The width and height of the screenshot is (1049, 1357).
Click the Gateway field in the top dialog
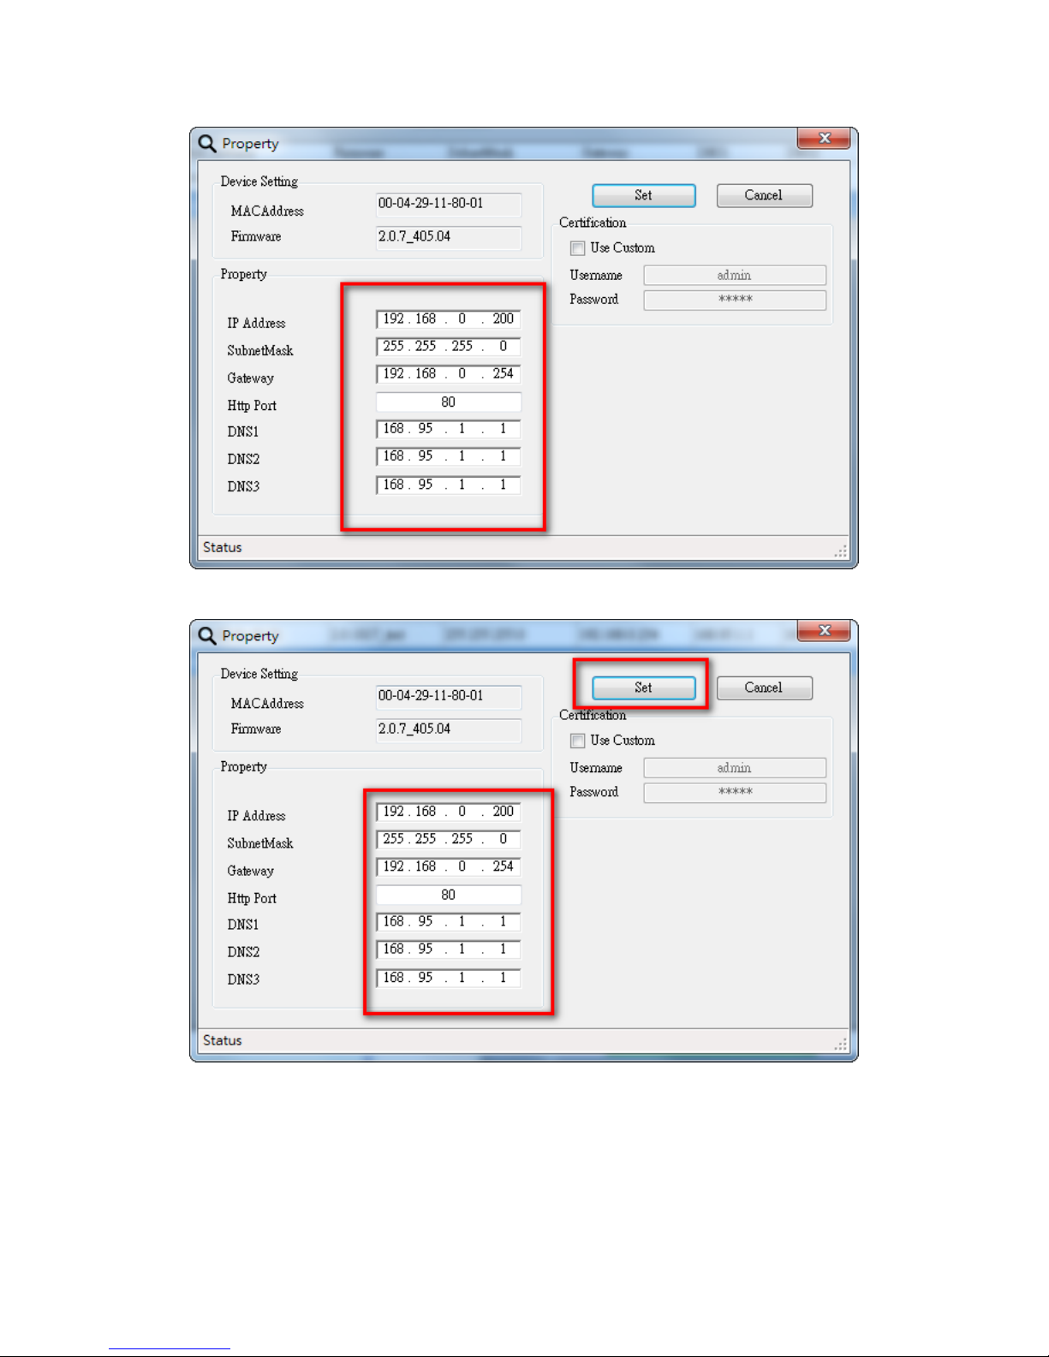448,374
